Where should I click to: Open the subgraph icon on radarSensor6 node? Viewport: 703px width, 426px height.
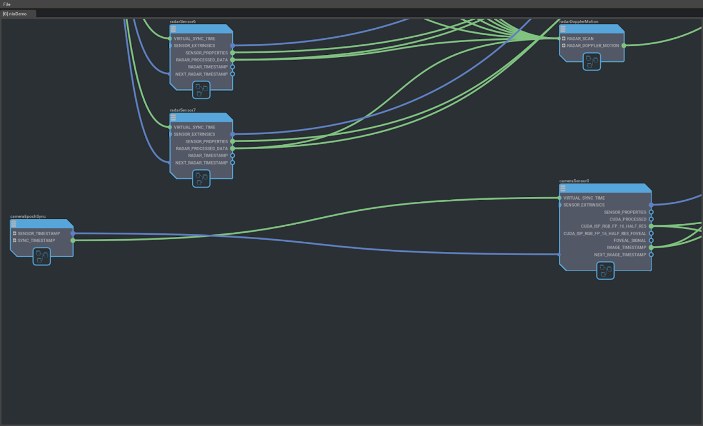tap(201, 89)
